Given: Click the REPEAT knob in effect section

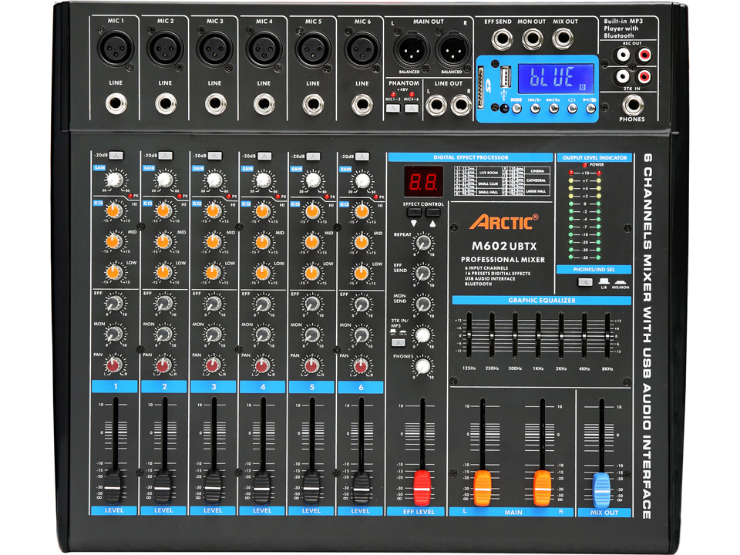Looking at the screenshot, I should pyautogui.click(x=423, y=243).
